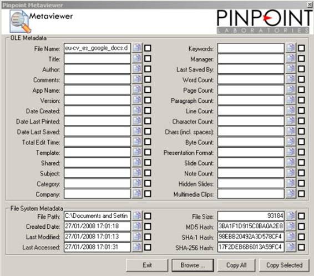This screenshot has height=276, width=314.
Task: Click copy icon for Last Accessed
Action: [137, 247]
